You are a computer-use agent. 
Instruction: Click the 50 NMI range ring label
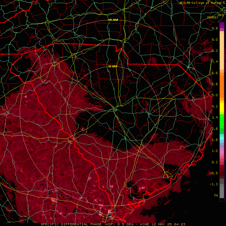pos(113,67)
